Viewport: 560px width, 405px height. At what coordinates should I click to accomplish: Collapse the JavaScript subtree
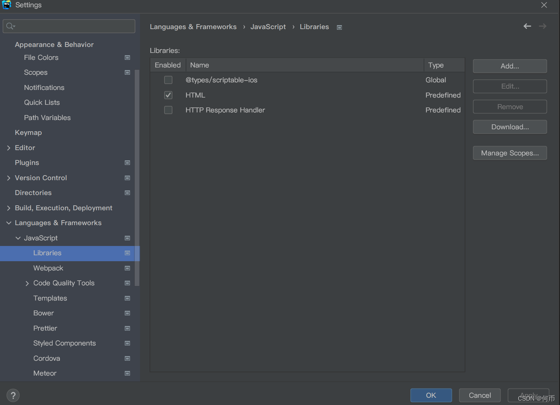pos(18,238)
